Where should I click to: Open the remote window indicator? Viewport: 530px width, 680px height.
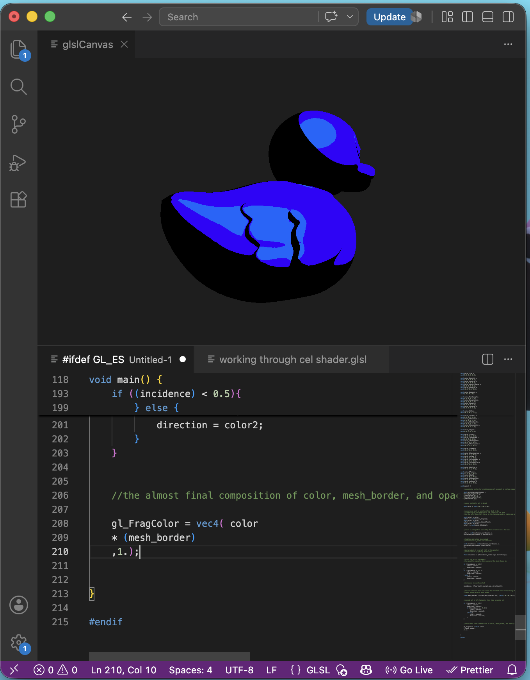tap(14, 670)
